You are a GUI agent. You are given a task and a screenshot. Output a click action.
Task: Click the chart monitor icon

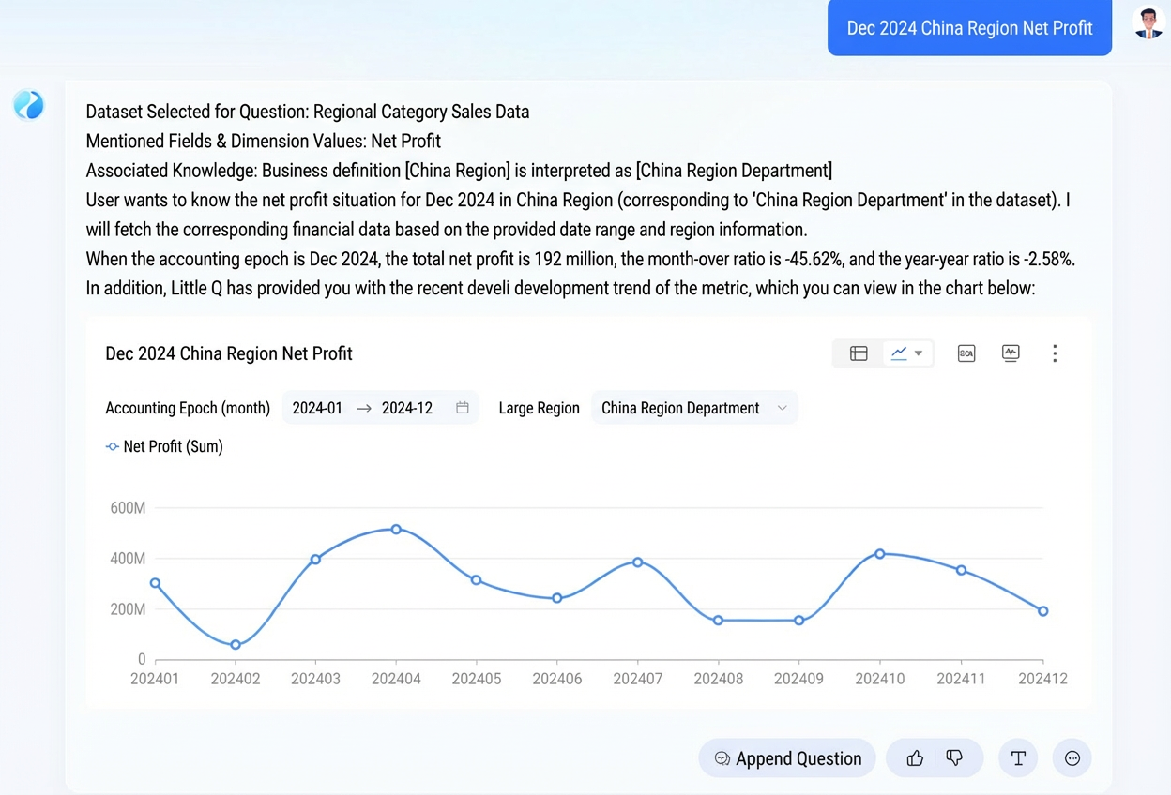click(1011, 353)
